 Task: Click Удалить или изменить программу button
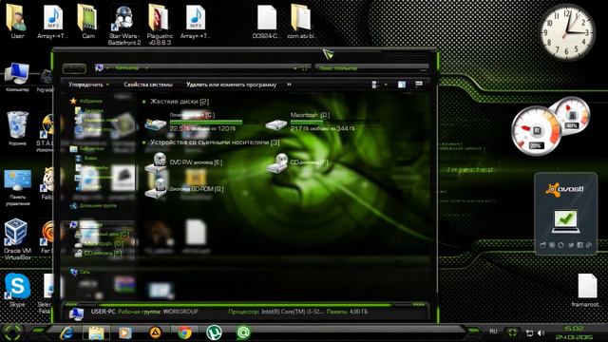231,85
